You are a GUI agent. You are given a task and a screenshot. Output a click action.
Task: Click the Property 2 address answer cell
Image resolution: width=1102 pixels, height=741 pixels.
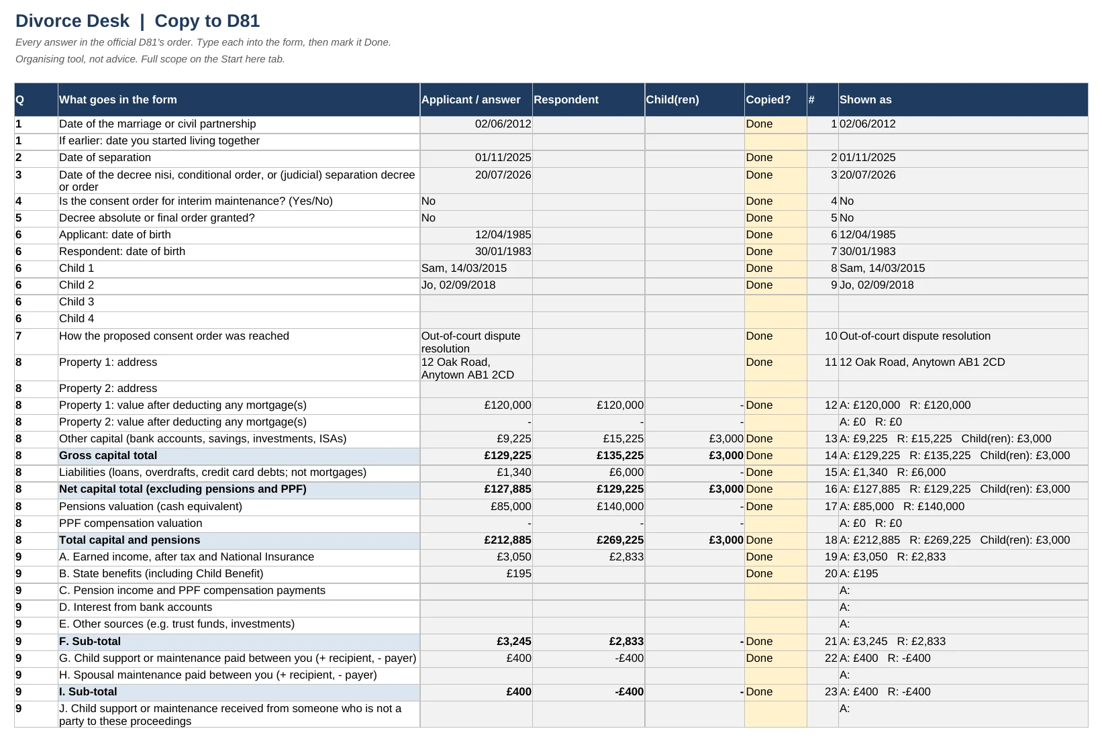476,389
